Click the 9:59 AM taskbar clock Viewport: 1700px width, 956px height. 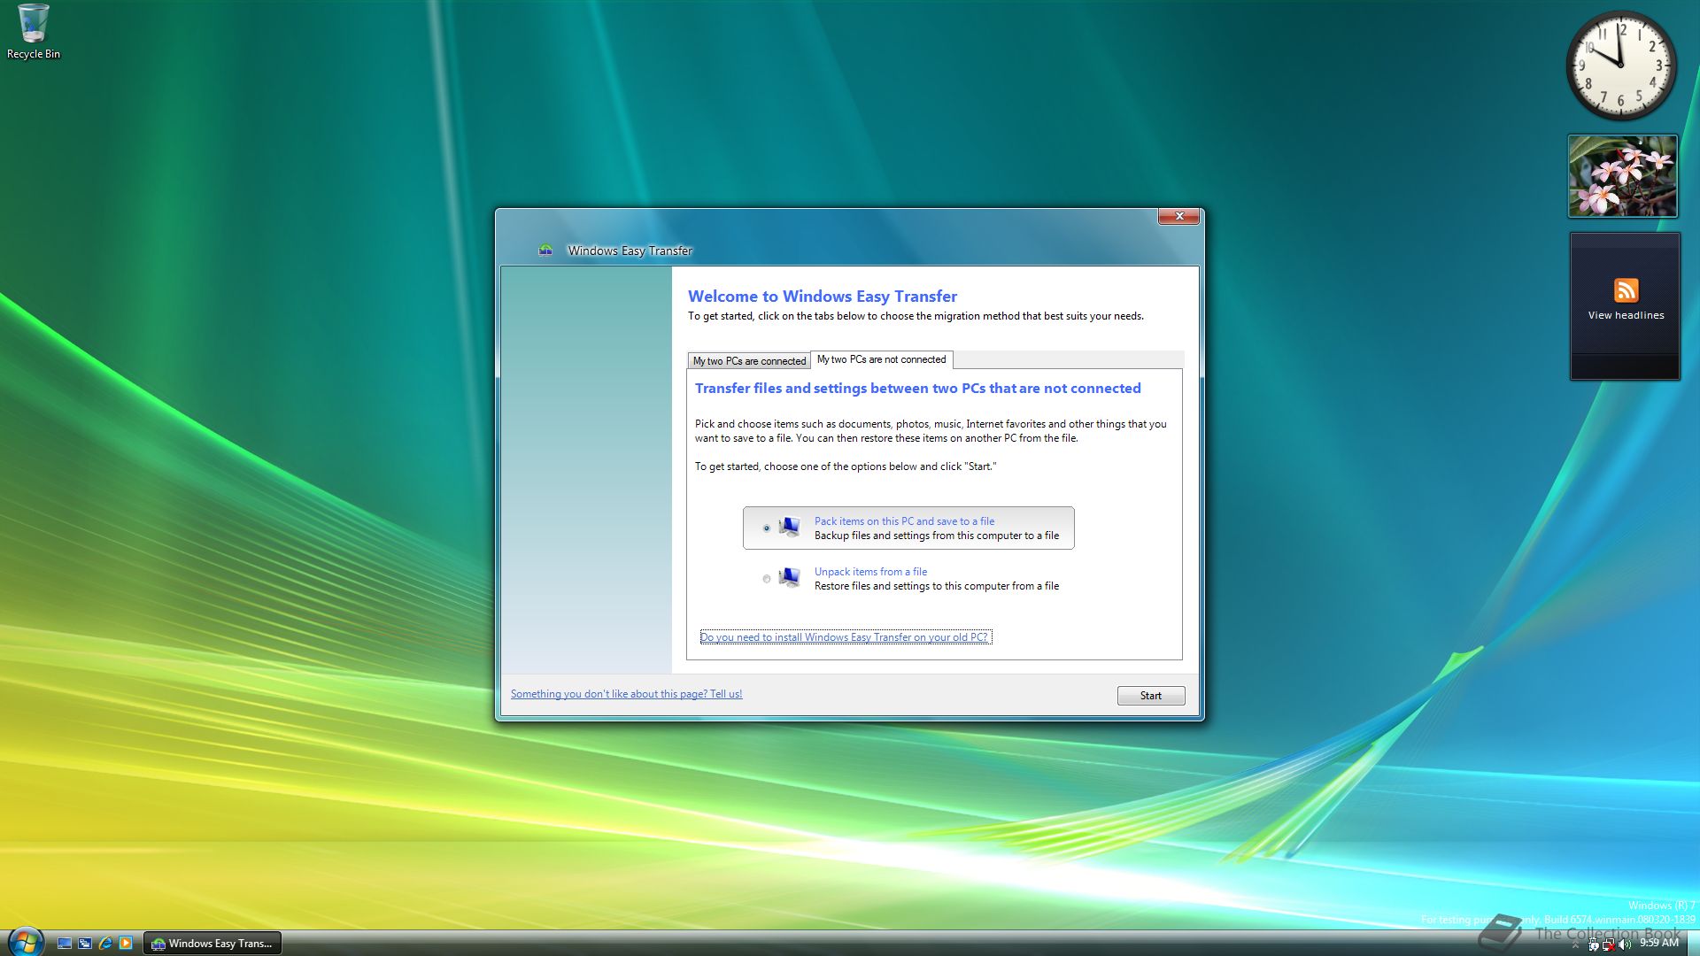1658,943
